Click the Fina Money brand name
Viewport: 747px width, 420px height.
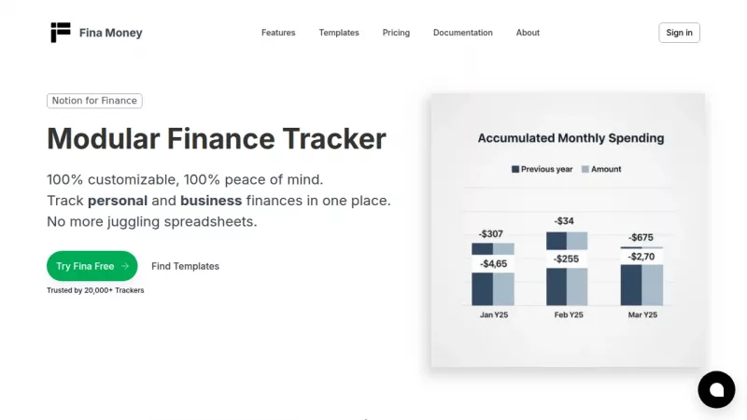(111, 33)
